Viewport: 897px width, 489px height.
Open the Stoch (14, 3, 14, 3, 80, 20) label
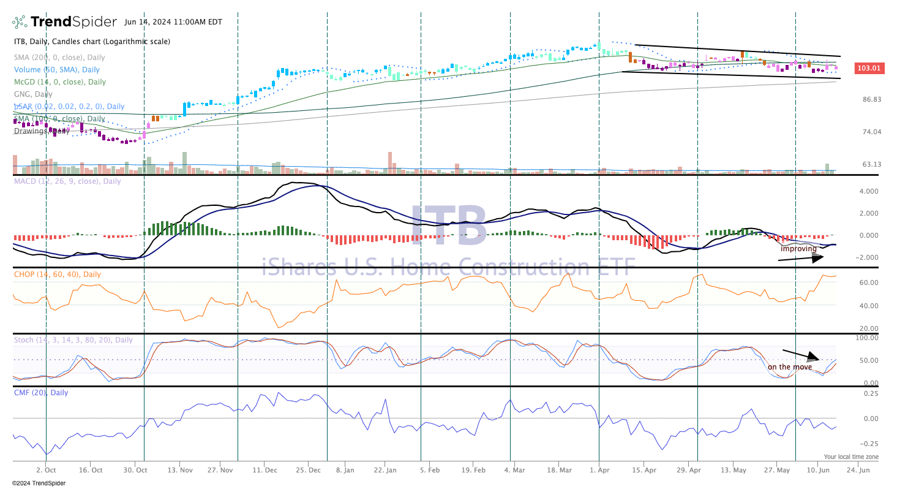(x=73, y=340)
